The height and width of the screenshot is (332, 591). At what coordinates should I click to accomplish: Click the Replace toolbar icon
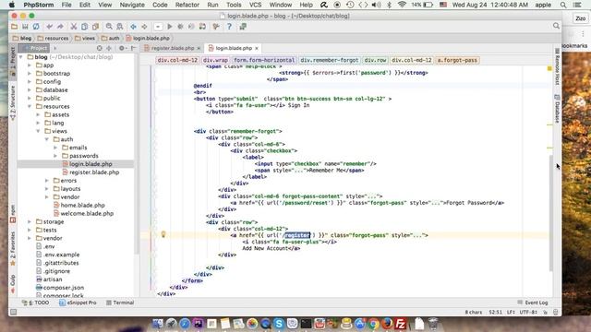point(120,27)
